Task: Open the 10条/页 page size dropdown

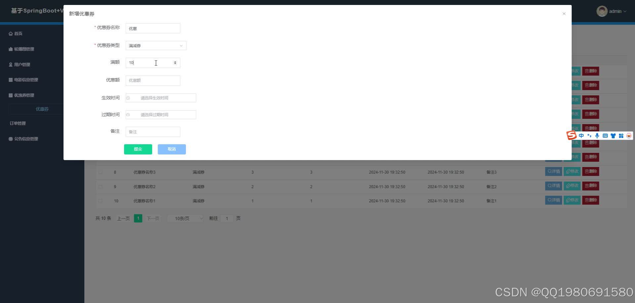Action: 185,219
